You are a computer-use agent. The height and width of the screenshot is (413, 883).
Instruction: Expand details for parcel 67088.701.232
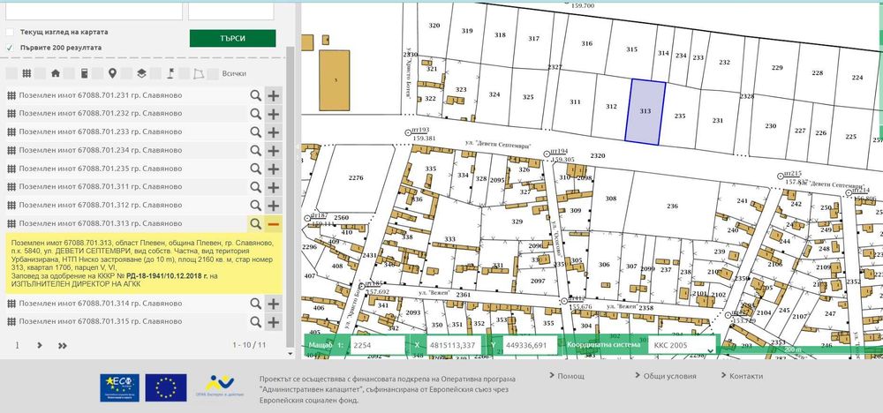(273, 114)
